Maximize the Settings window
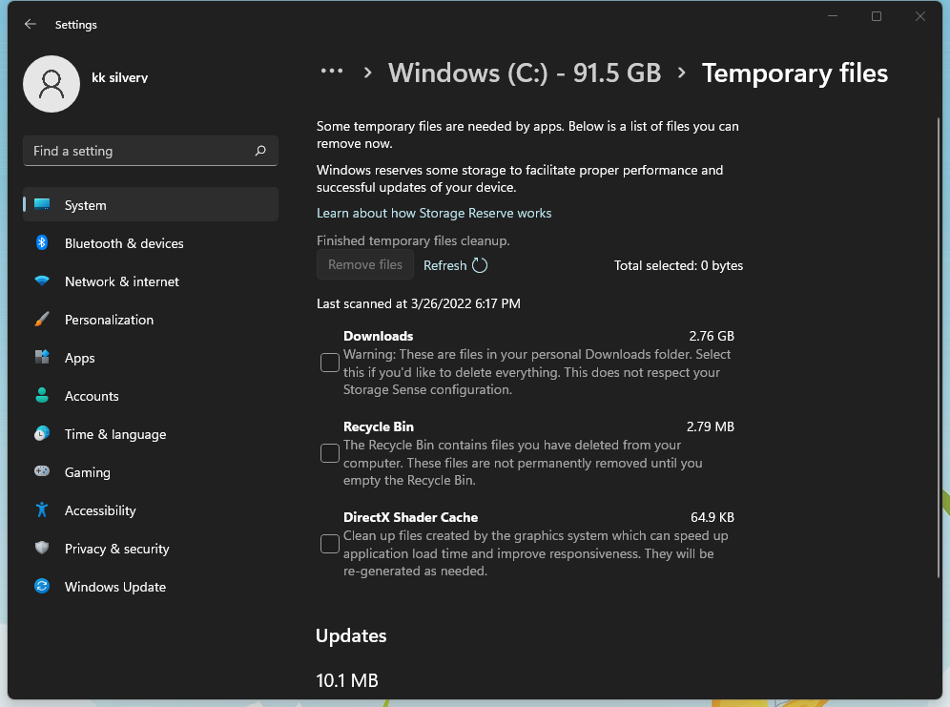 [877, 16]
